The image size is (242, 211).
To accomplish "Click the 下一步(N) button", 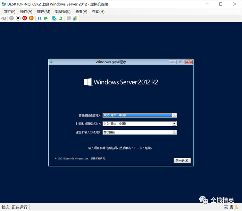I will pos(182,161).
